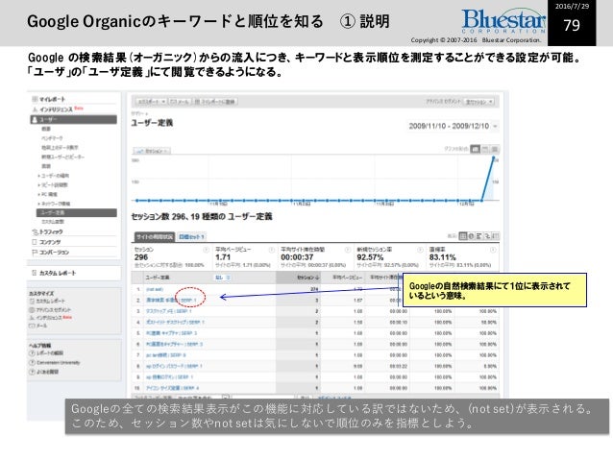
Task: Open the date range 2009/11/10 - 2009/12/10 picker
Action: [454, 126]
